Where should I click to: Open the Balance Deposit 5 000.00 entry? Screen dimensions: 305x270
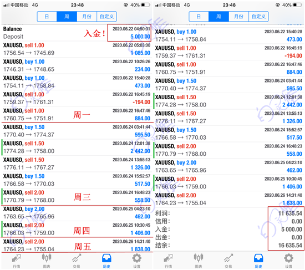click(77, 33)
